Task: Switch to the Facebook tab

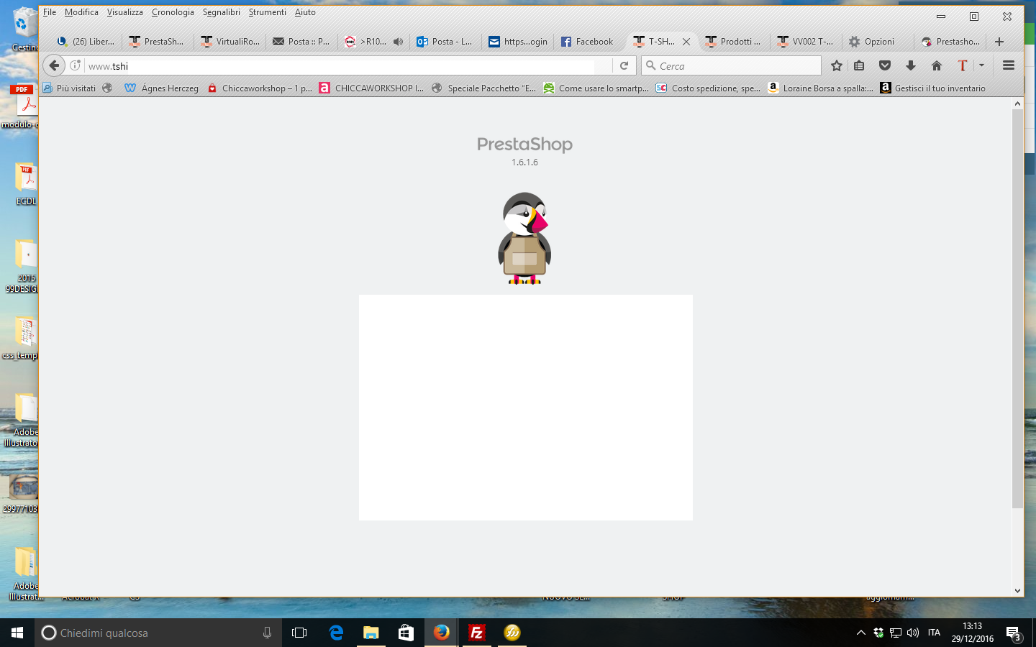Action: [589, 42]
